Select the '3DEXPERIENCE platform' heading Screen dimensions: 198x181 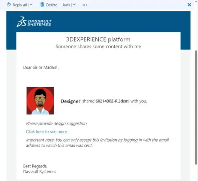click(x=98, y=39)
